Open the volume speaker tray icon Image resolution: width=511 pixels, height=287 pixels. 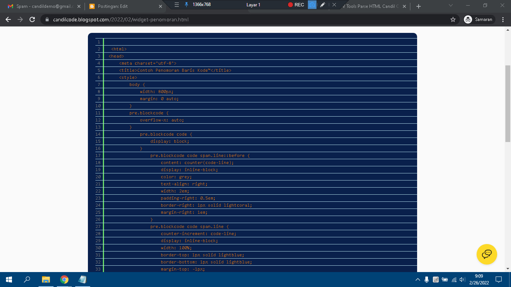coord(463,280)
